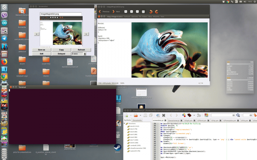Switch to GFhtml.pm tab in Geany
Viewport: 257px width, 160px height.
coord(202,121)
